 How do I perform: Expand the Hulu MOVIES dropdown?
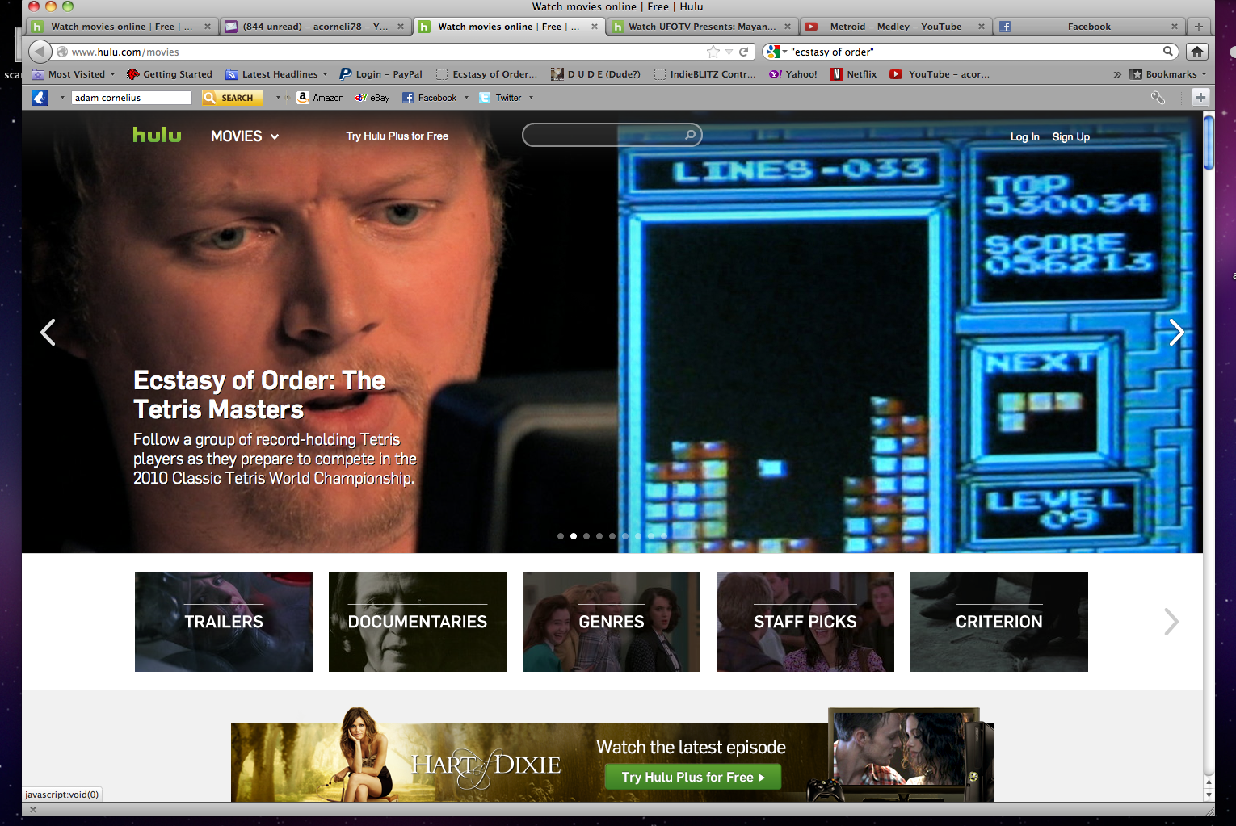tap(245, 136)
